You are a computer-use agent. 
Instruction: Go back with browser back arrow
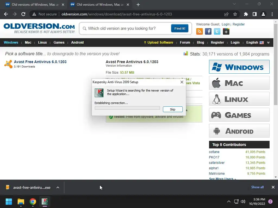point(6,14)
